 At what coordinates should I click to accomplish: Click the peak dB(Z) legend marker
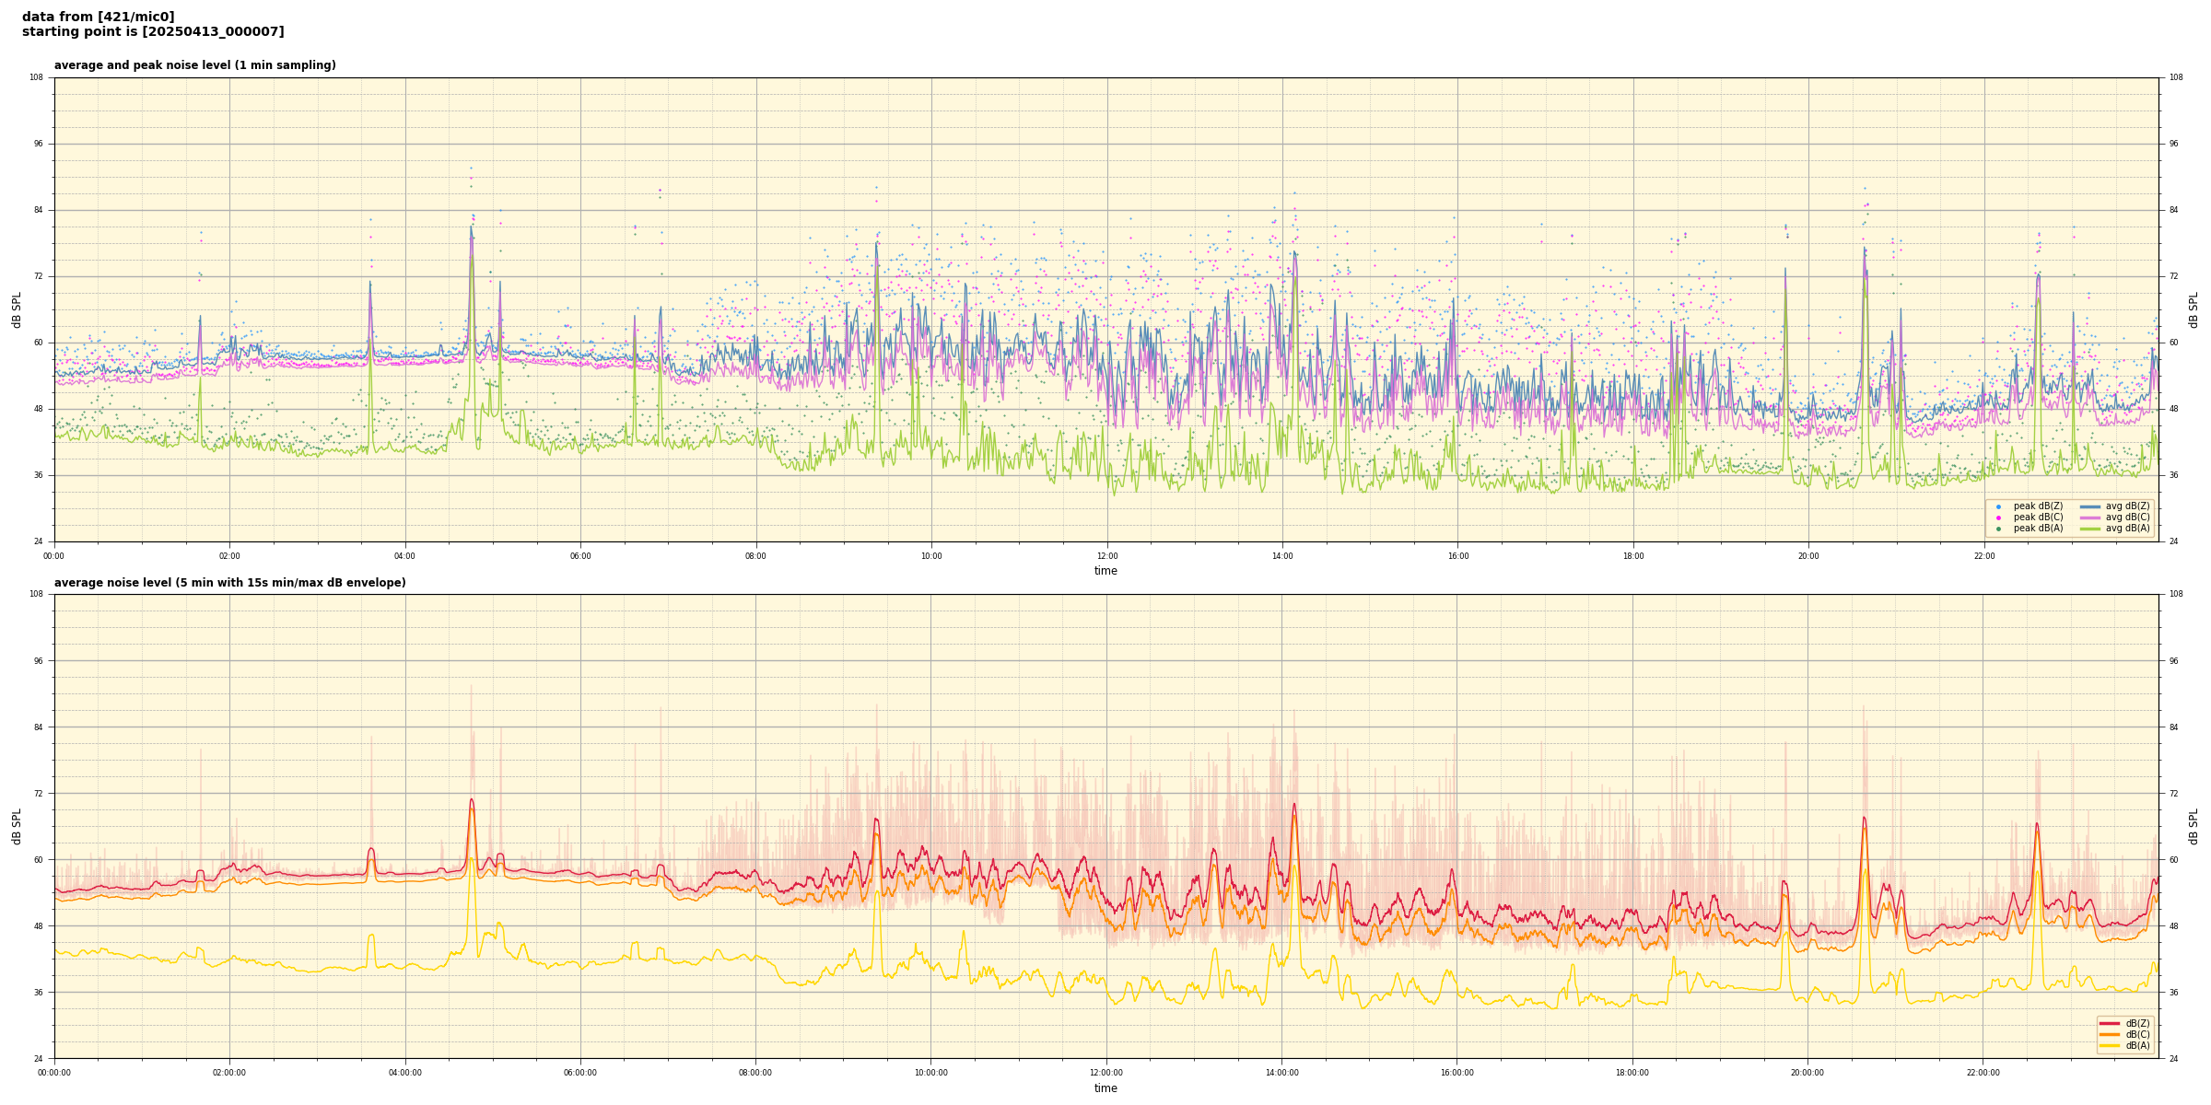1998,506
